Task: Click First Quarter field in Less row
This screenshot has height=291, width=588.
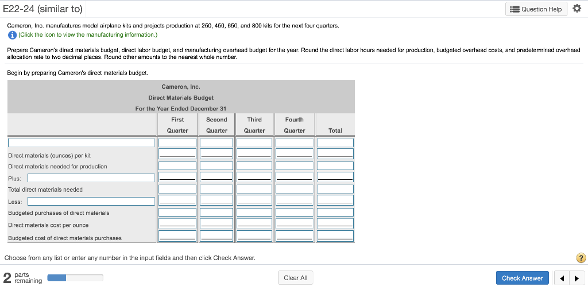Action: pos(177,200)
